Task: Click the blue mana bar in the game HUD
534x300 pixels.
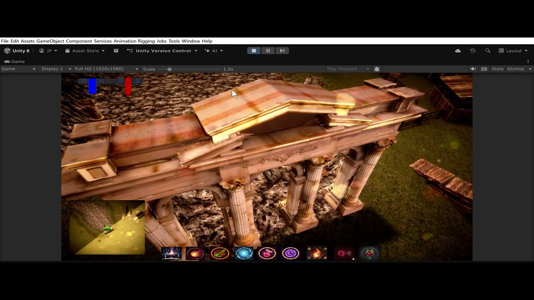Action: click(92, 86)
